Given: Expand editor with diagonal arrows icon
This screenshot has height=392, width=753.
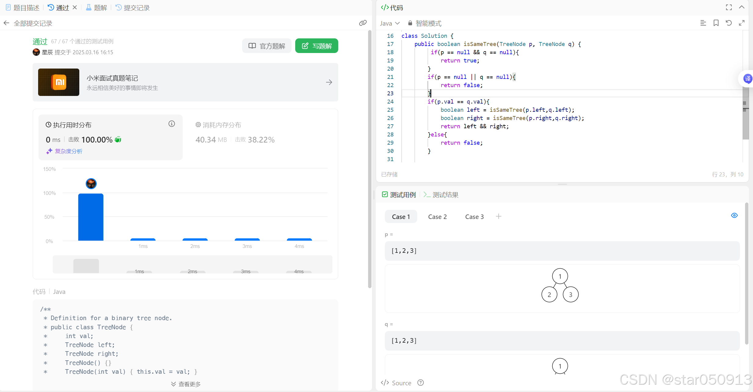Looking at the screenshot, I should click(x=741, y=23).
